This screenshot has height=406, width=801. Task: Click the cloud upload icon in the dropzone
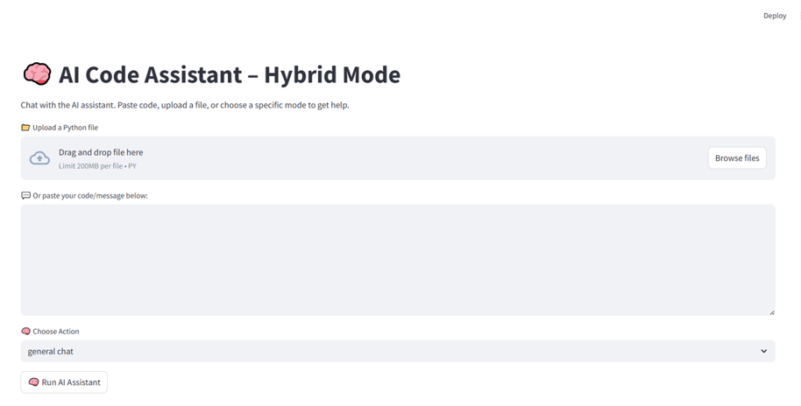click(x=39, y=158)
